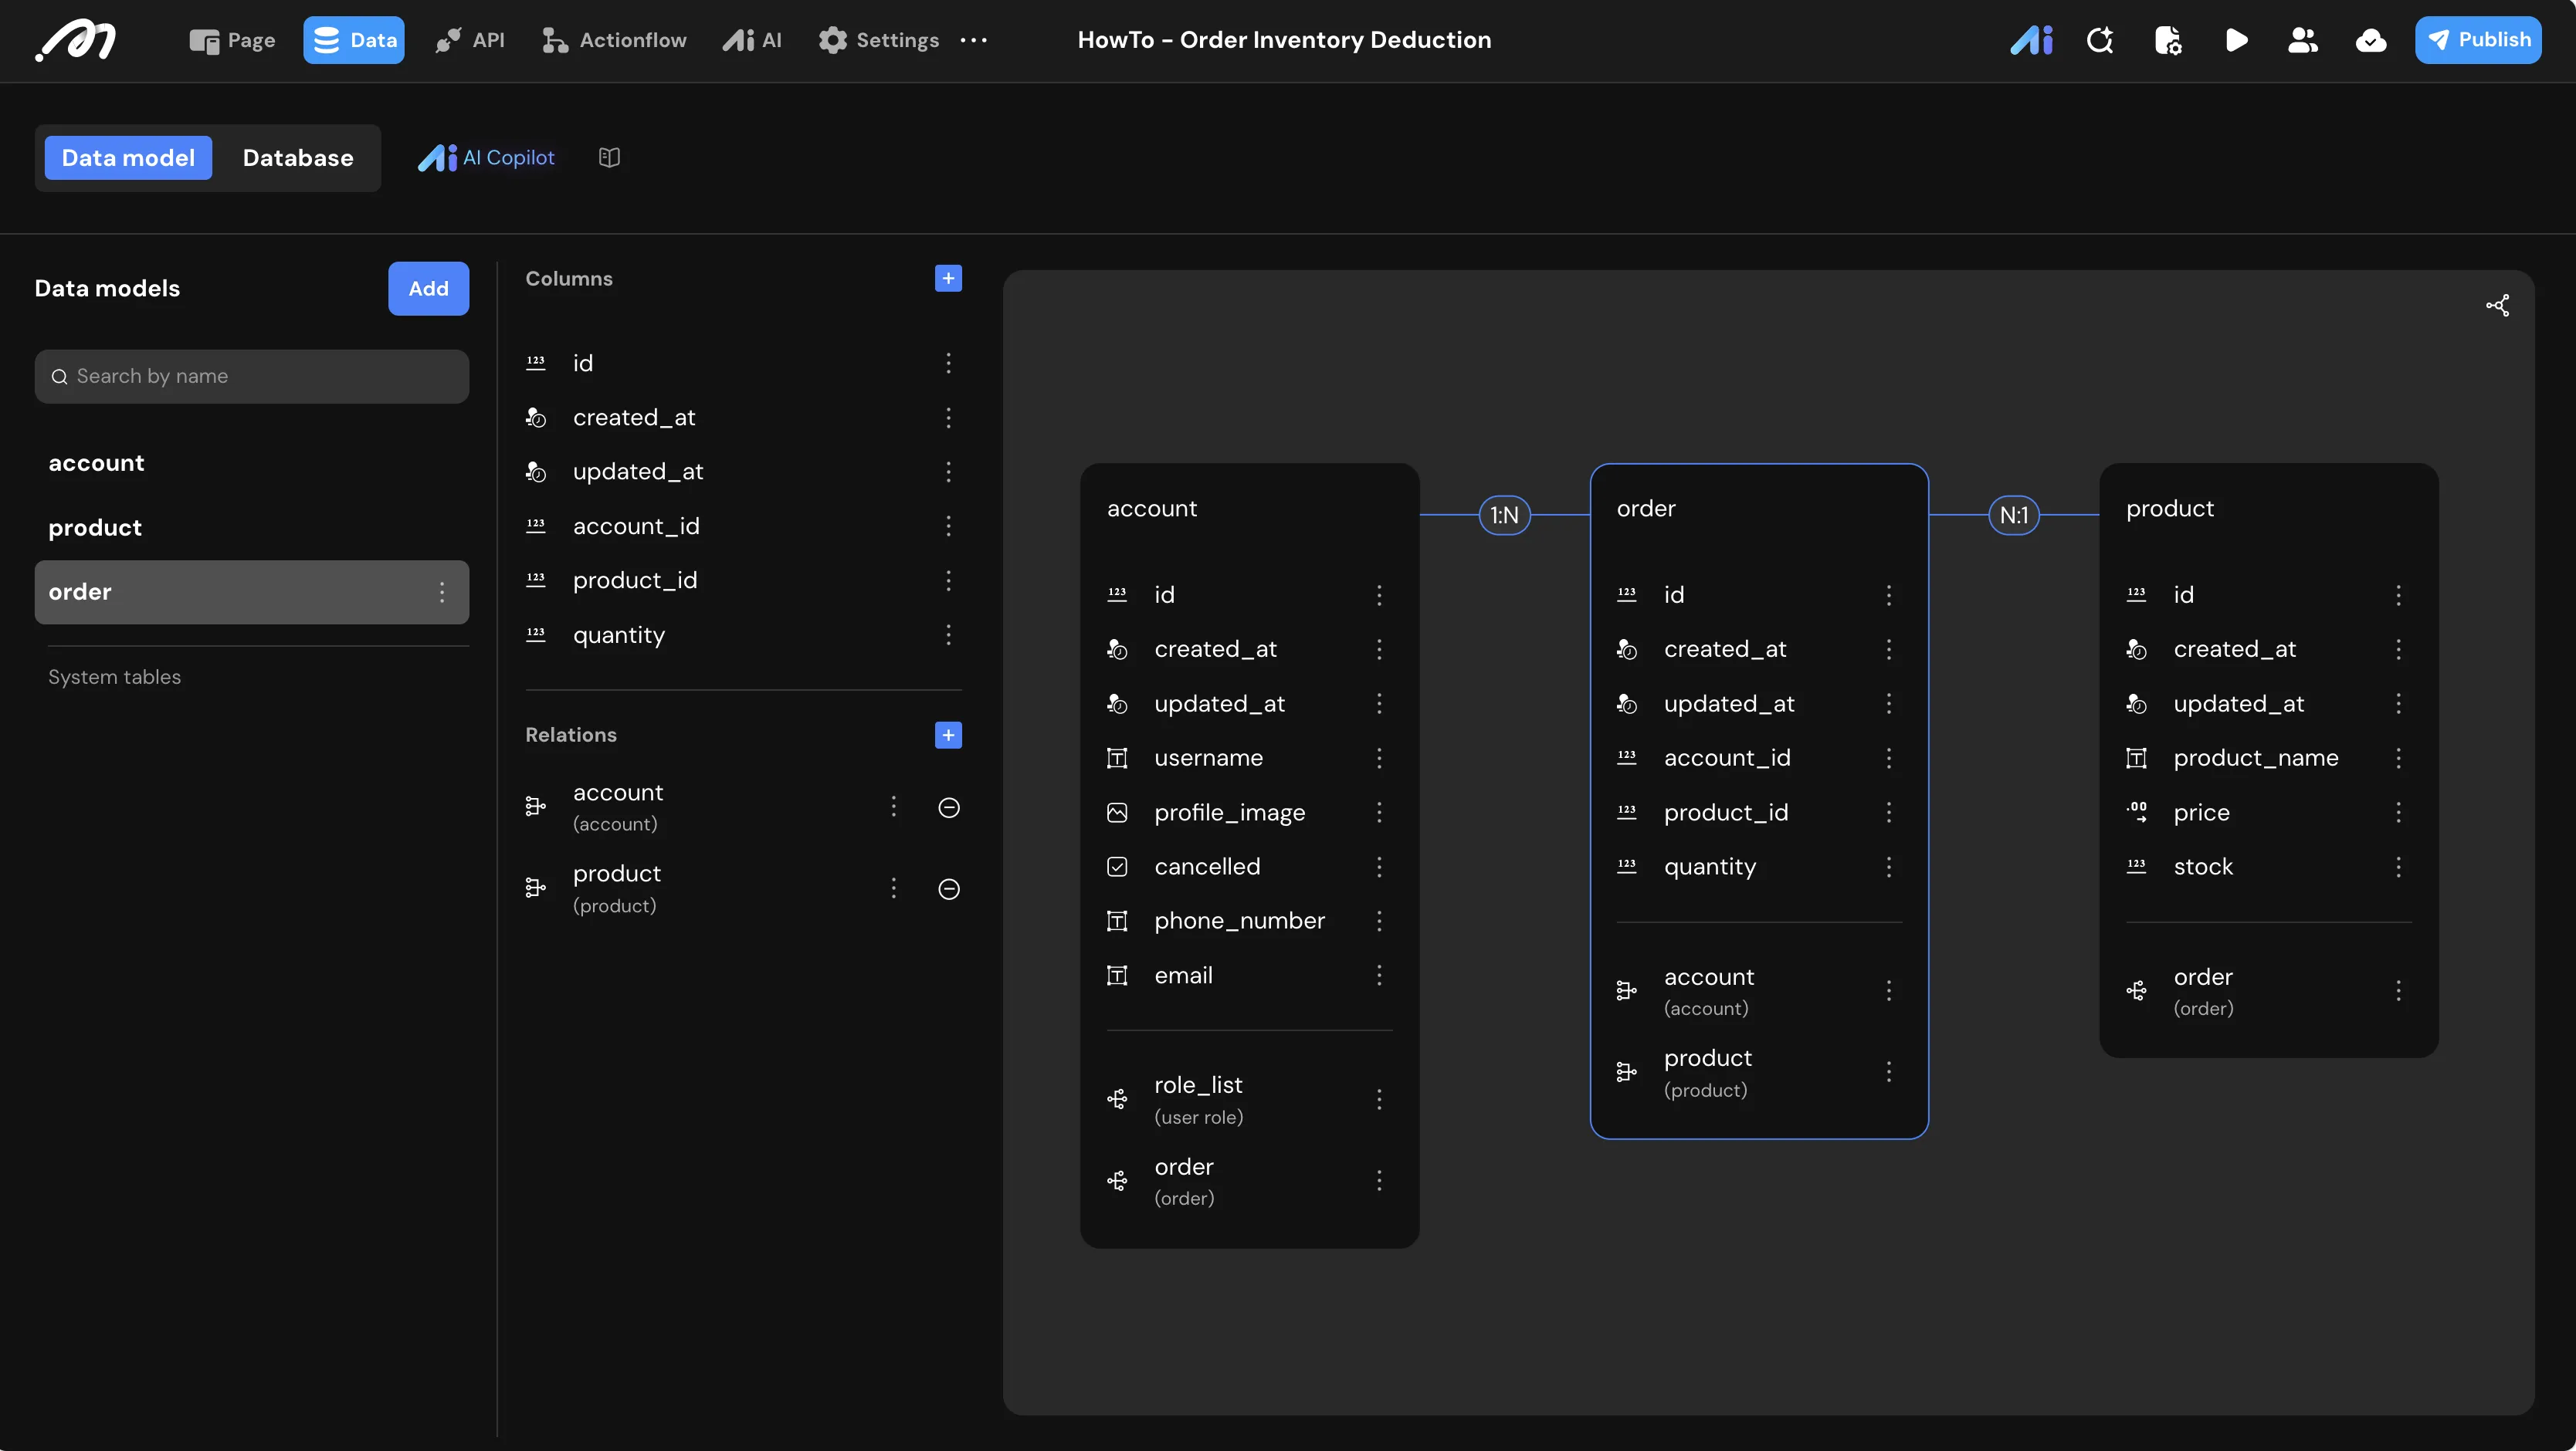This screenshot has height=1451, width=2576.
Task: Expand System tables
Action: (x=115, y=677)
